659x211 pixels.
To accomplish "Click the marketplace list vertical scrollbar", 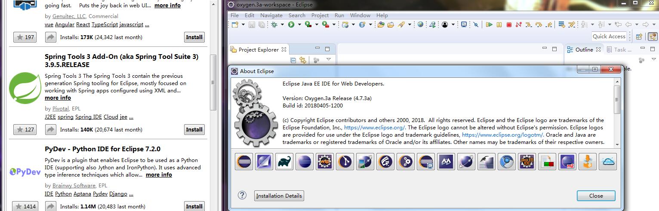I will pyautogui.click(x=213, y=83).
